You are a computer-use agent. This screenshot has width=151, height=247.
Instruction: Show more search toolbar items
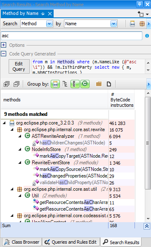tap(149, 24)
